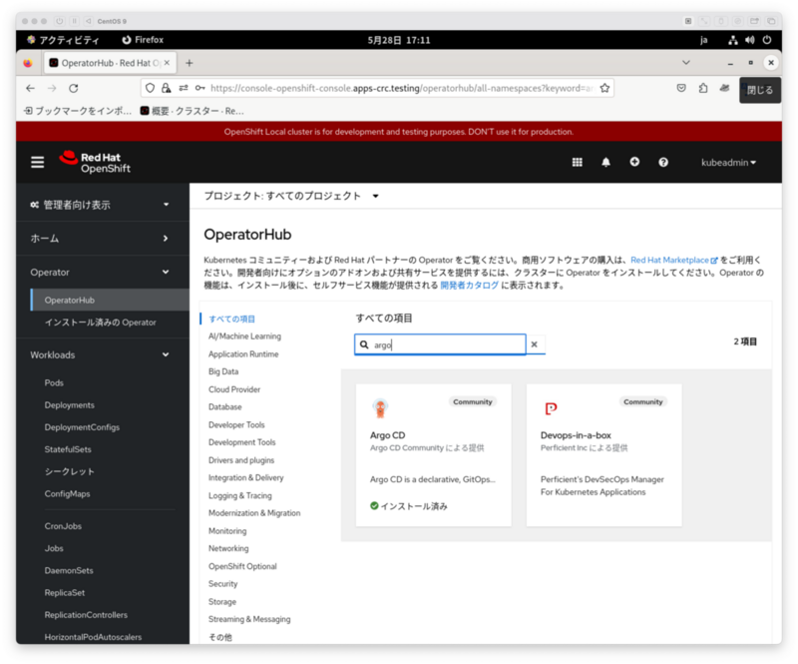
Task: Click the 閉じる button
Action: point(760,90)
